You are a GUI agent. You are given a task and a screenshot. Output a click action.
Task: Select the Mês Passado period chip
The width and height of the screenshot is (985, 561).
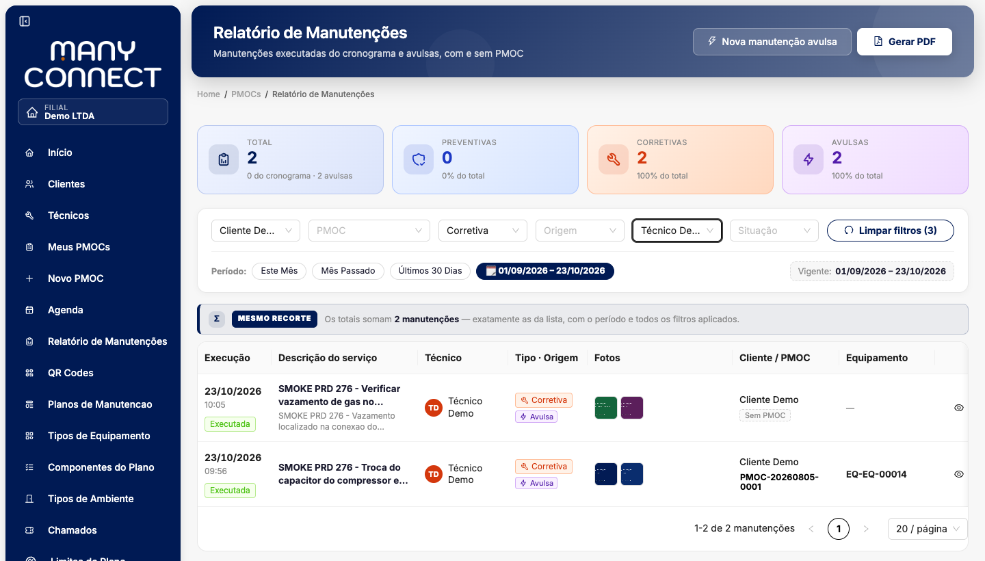(348, 271)
